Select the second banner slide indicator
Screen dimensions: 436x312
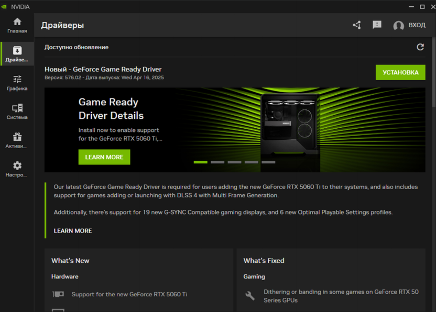pyautogui.click(x=217, y=162)
